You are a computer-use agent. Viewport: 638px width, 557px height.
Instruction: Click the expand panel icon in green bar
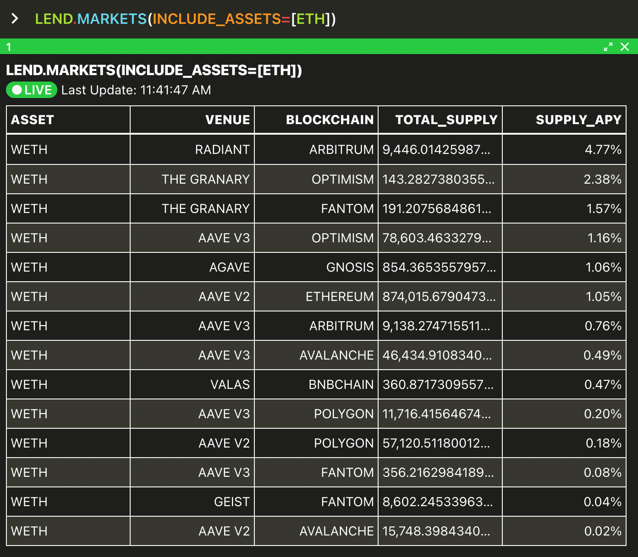[608, 47]
